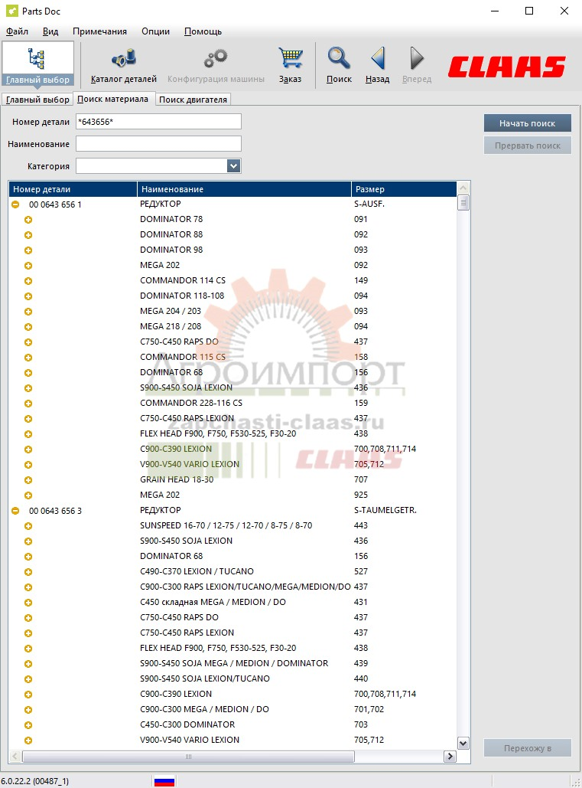Click the Номер детали input field

[x=158, y=122]
